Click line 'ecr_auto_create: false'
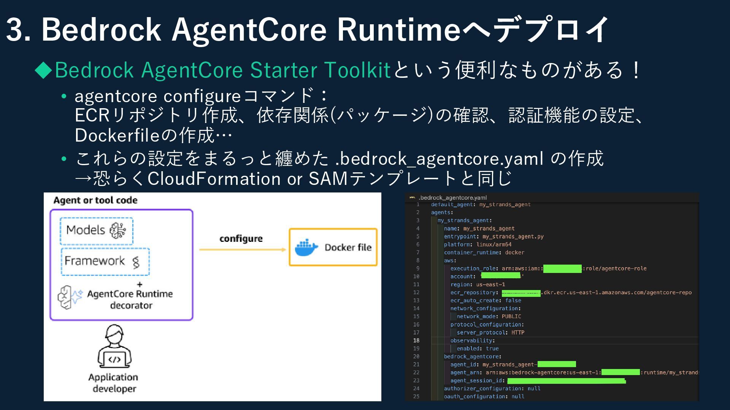Screen dimensions: 730x410 click(486, 301)
